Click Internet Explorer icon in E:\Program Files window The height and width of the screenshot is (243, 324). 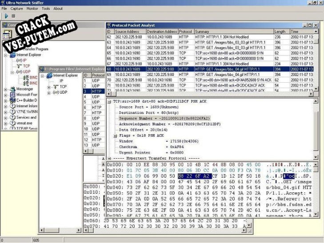49,76
